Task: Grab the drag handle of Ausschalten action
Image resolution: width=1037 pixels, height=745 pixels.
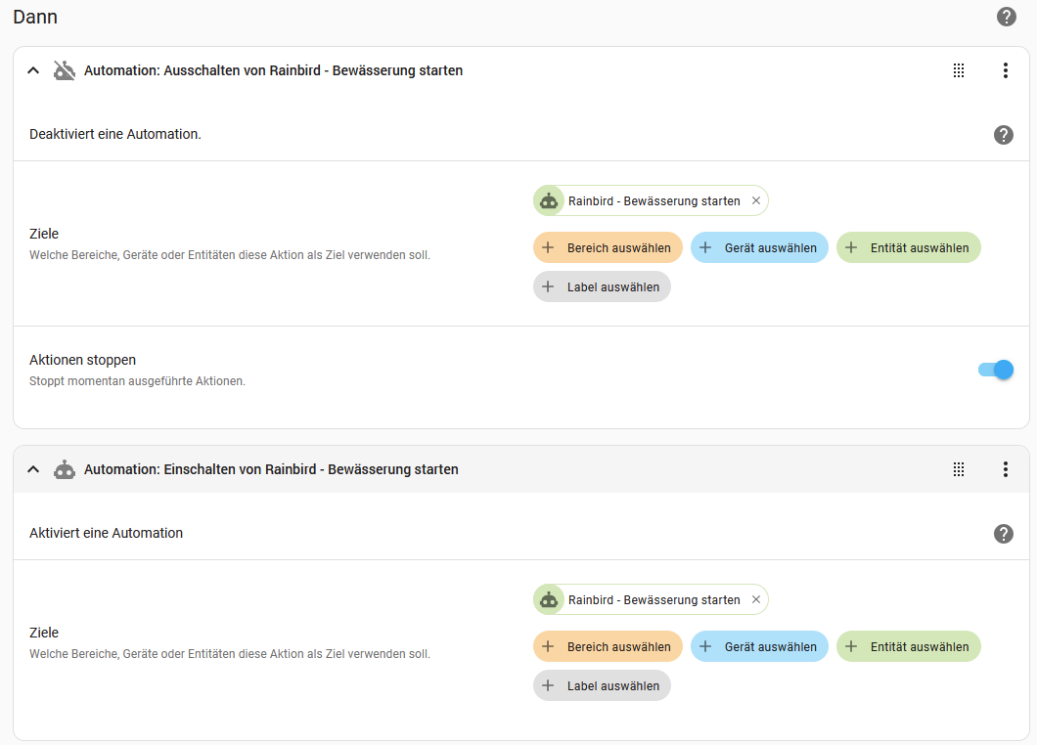Action: tap(959, 70)
